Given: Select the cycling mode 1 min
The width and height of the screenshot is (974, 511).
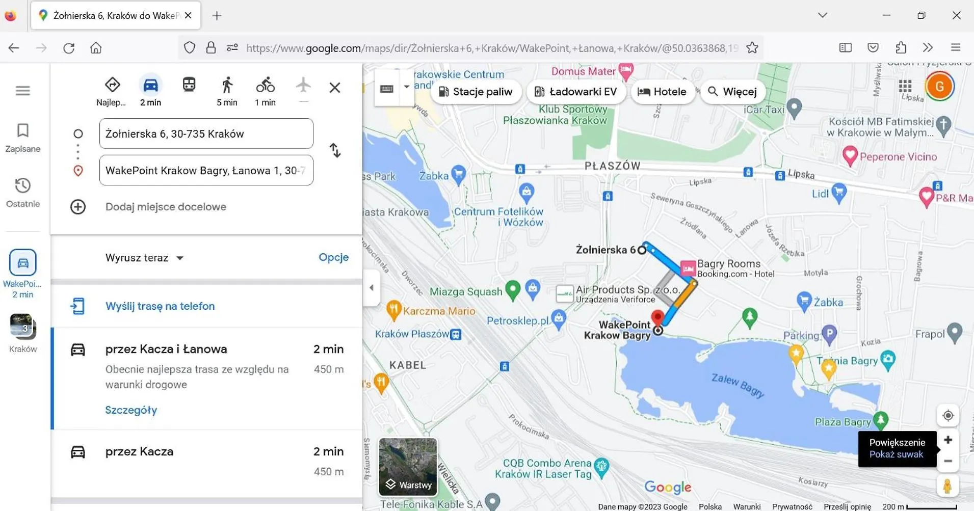Looking at the screenshot, I should coord(265,92).
